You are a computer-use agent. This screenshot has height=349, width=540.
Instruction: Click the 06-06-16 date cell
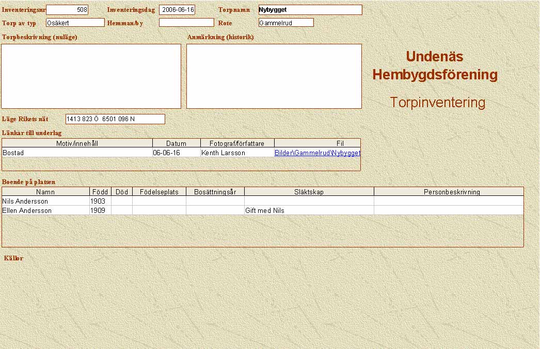tap(176, 153)
